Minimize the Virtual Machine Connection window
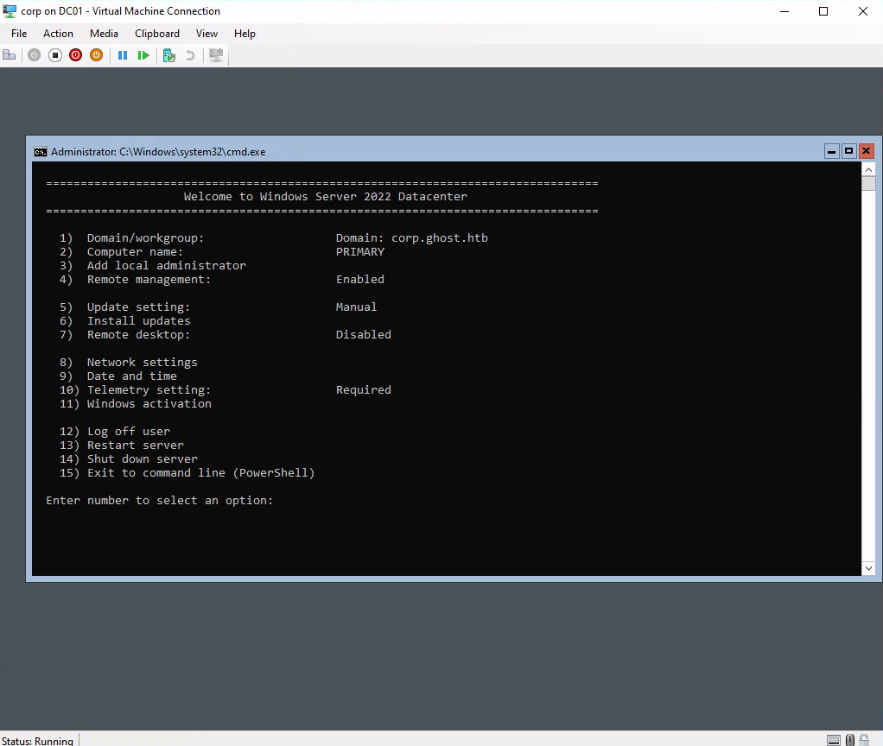The image size is (883, 746). 785,11
